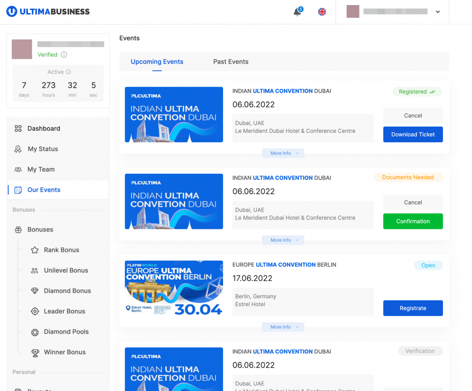
Task: Click the My Team people icon
Action: (x=18, y=169)
